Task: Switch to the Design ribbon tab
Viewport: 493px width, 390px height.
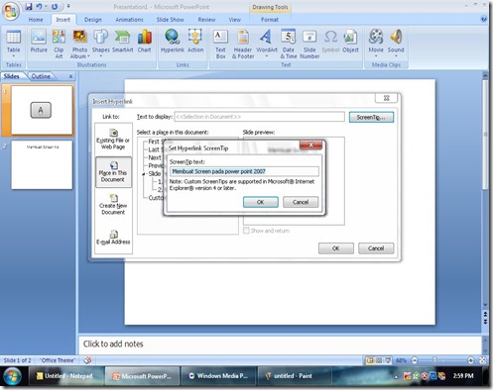Action: 93,20
